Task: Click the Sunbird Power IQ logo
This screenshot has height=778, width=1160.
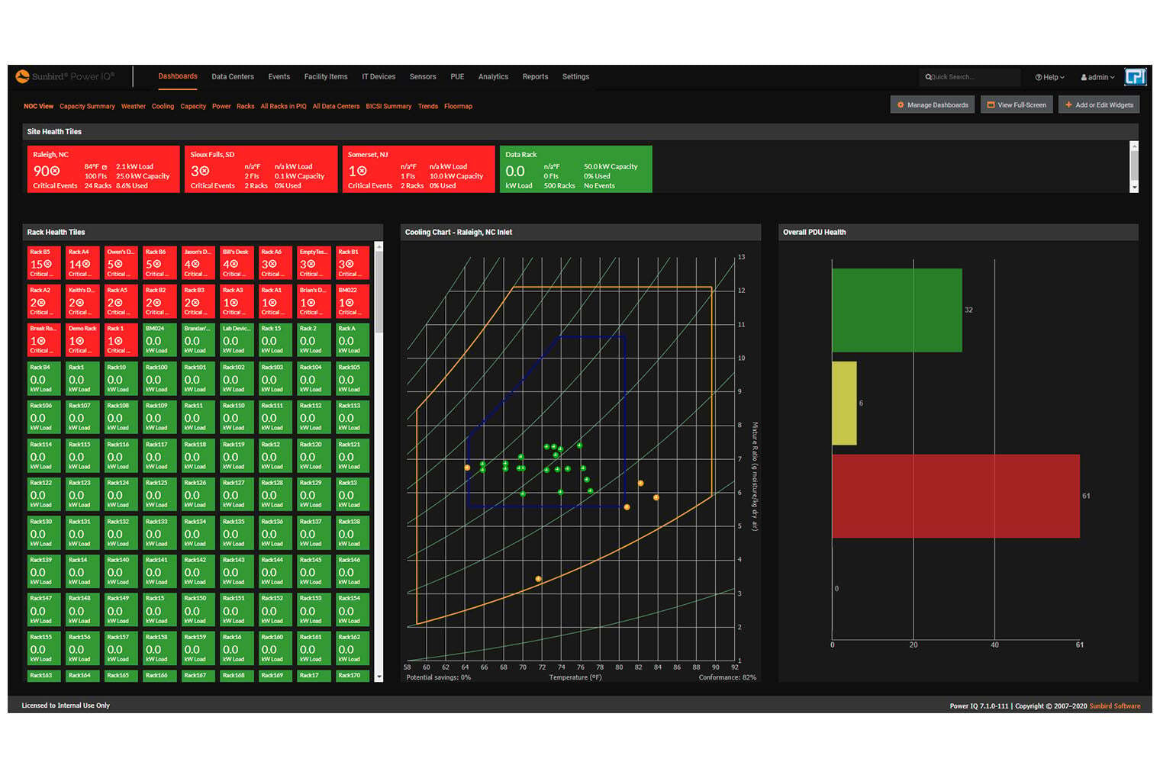Action: 66,76
